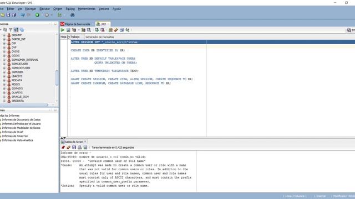Click the To Upper/Lower/InitCap icon
Viewport: 355px width, 199px height.
click(x=128, y=30)
